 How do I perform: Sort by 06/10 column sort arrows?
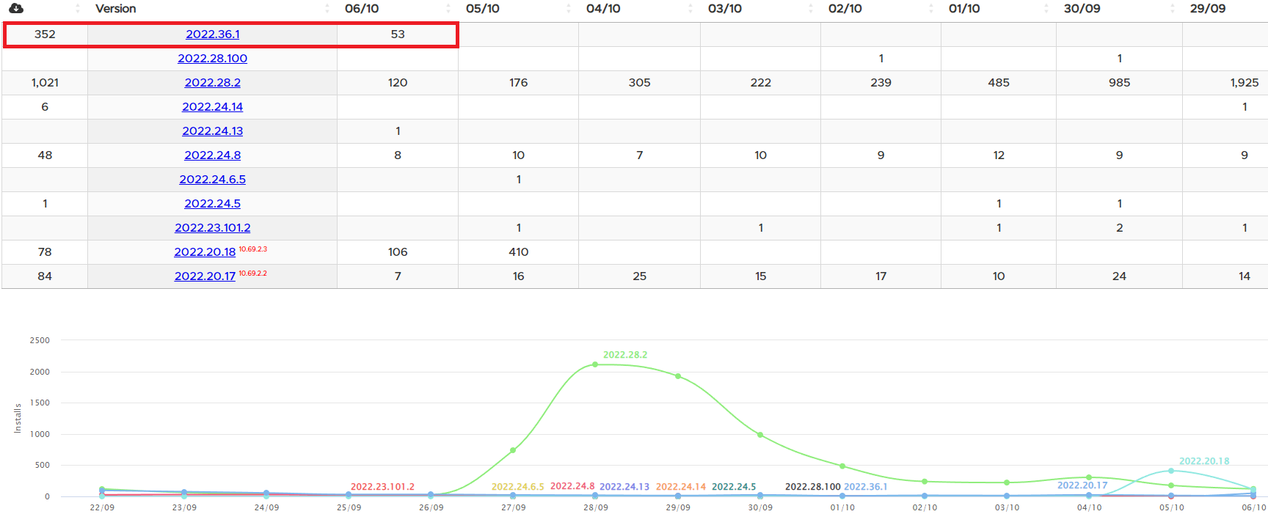pos(448,9)
